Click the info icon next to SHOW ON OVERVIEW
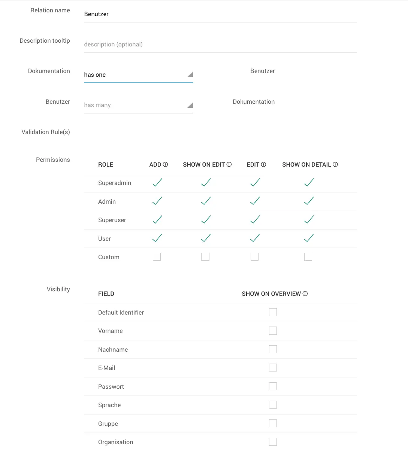This screenshot has width=408, height=455. [x=305, y=294]
